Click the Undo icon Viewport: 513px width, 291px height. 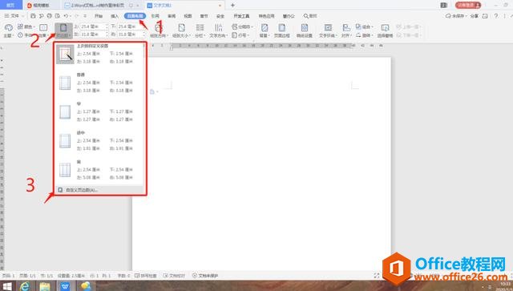tap(66, 16)
